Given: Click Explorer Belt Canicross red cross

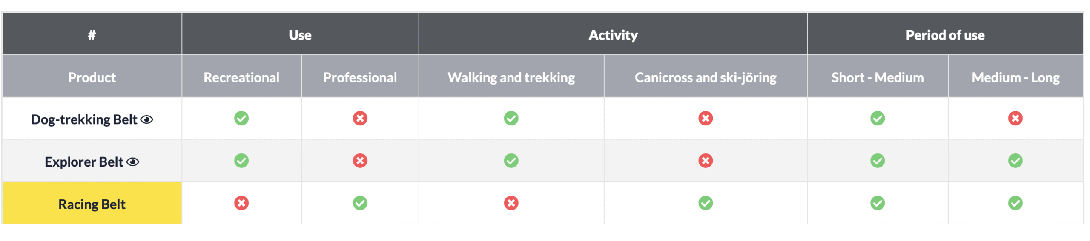Looking at the screenshot, I should click(x=705, y=161).
